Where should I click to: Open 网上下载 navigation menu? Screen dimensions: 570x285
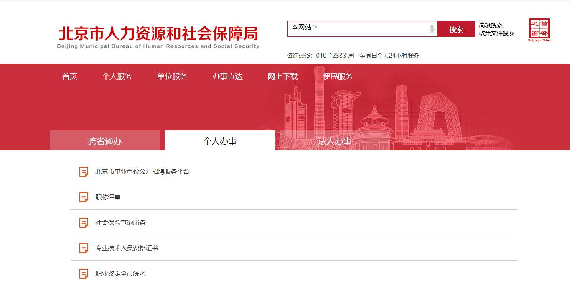pyautogui.click(x=282, y=76)
